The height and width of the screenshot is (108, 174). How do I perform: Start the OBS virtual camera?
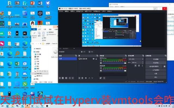click(x=154, y=66)
